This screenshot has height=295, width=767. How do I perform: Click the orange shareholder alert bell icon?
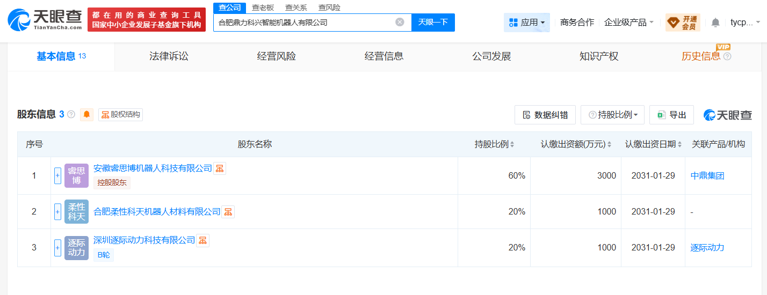click(86, 115)
